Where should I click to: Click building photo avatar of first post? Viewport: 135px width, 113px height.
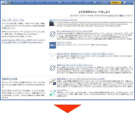click(x=53, y=23)
